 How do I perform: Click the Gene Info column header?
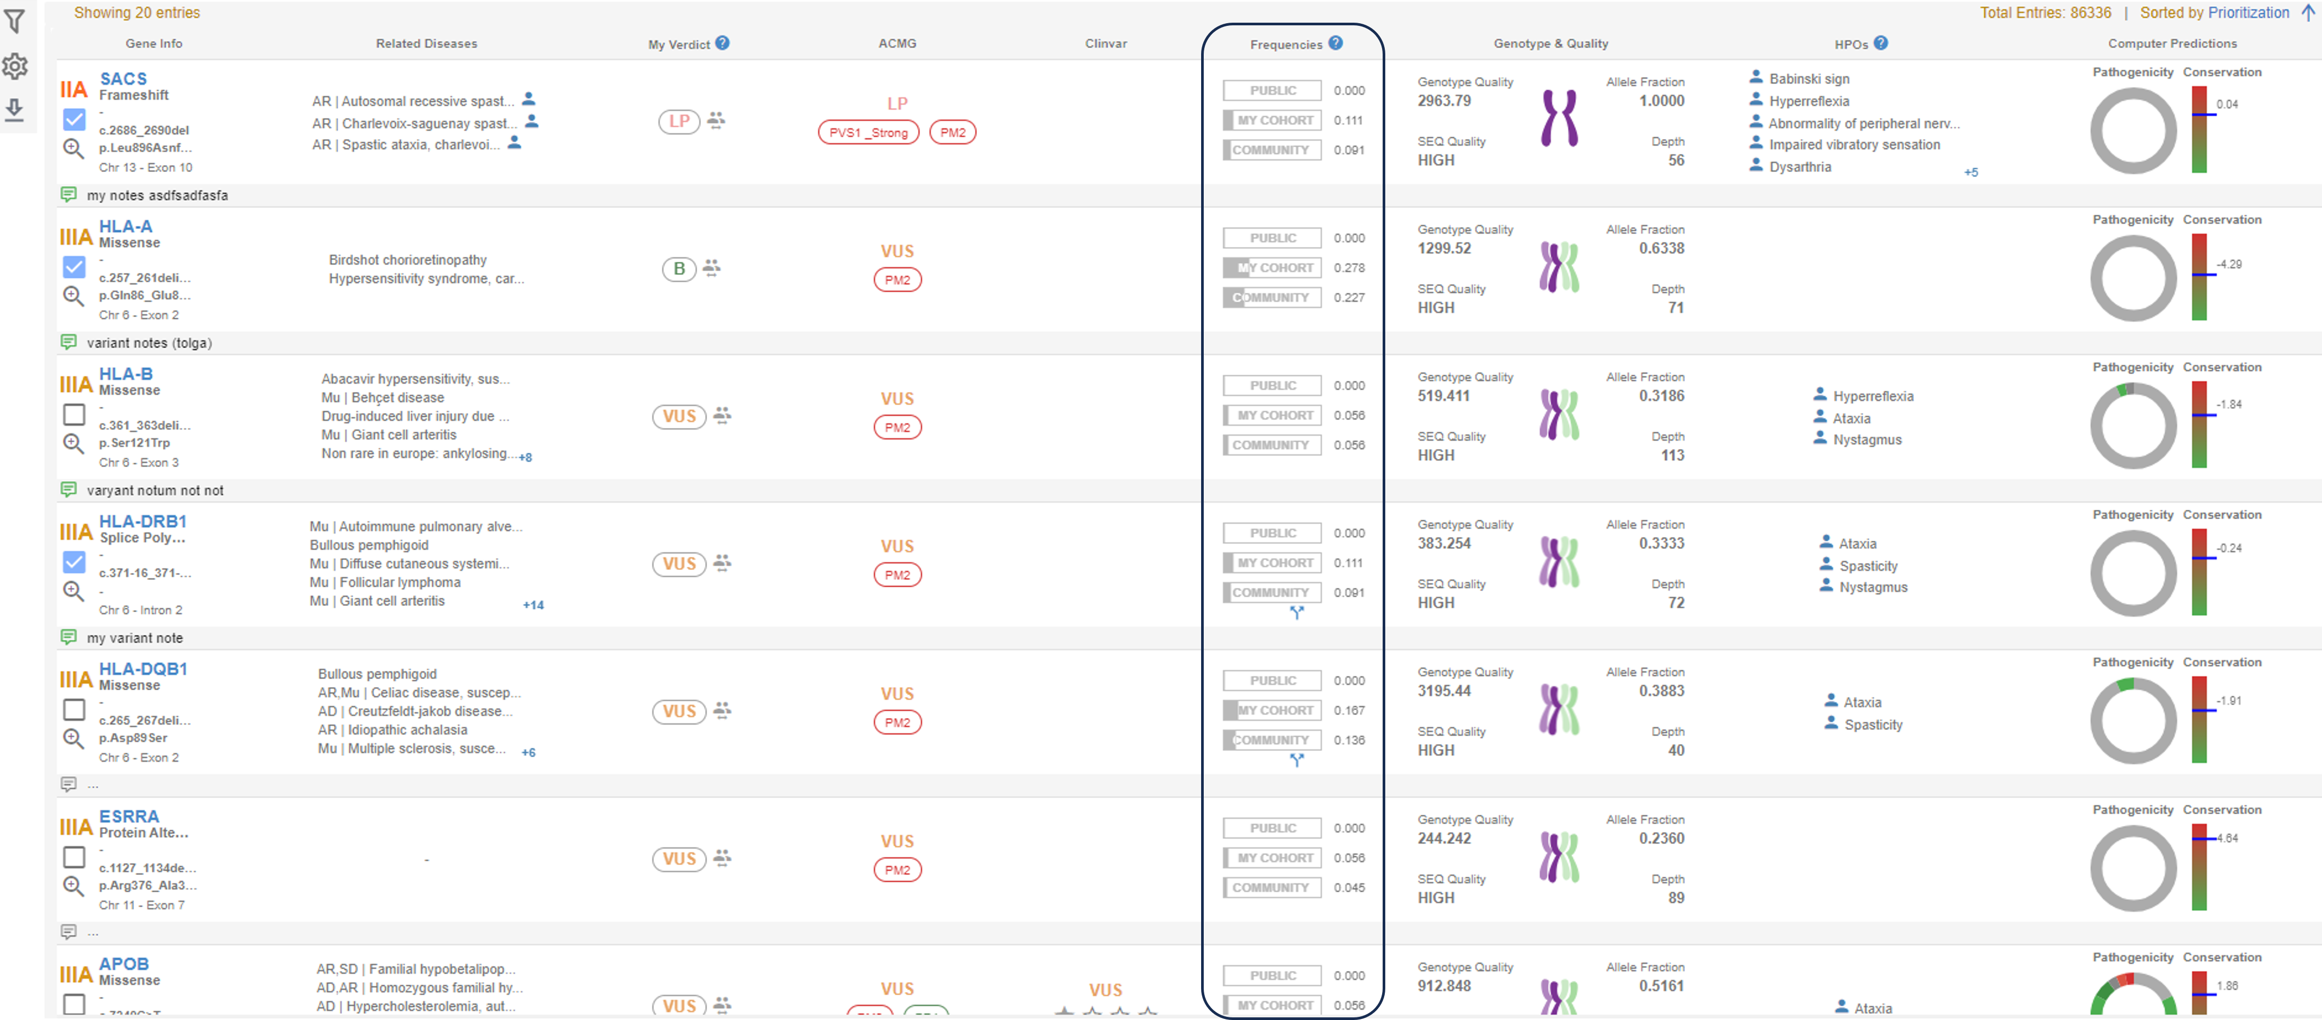click(x=154, y=43)
